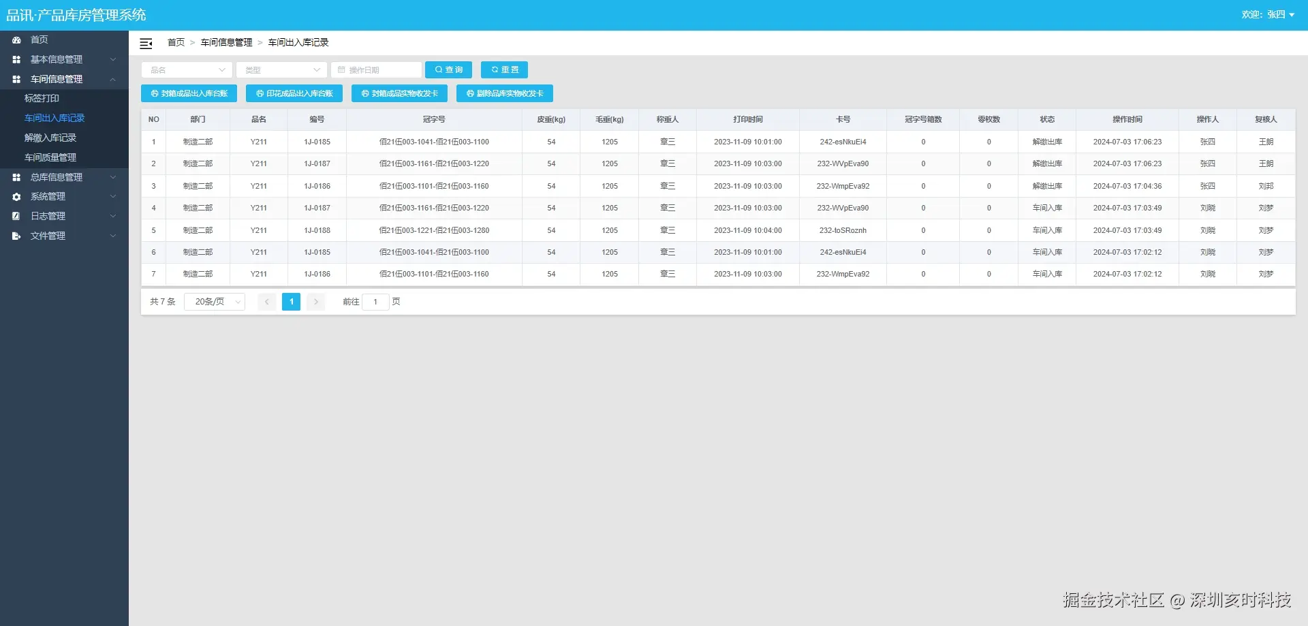This screenshot has height=626, width=1308.
Task: Click the 日志管理 edit icon
Action: pos(16,217)
